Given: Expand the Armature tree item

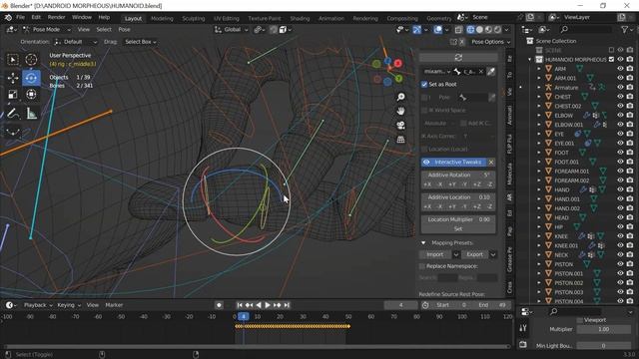Looking at the screenshot, I should tap(539, 88).
